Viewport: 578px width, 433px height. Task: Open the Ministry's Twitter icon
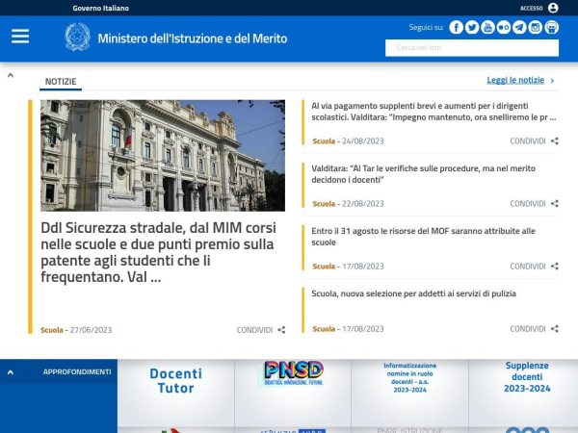(x=472, y=27)
